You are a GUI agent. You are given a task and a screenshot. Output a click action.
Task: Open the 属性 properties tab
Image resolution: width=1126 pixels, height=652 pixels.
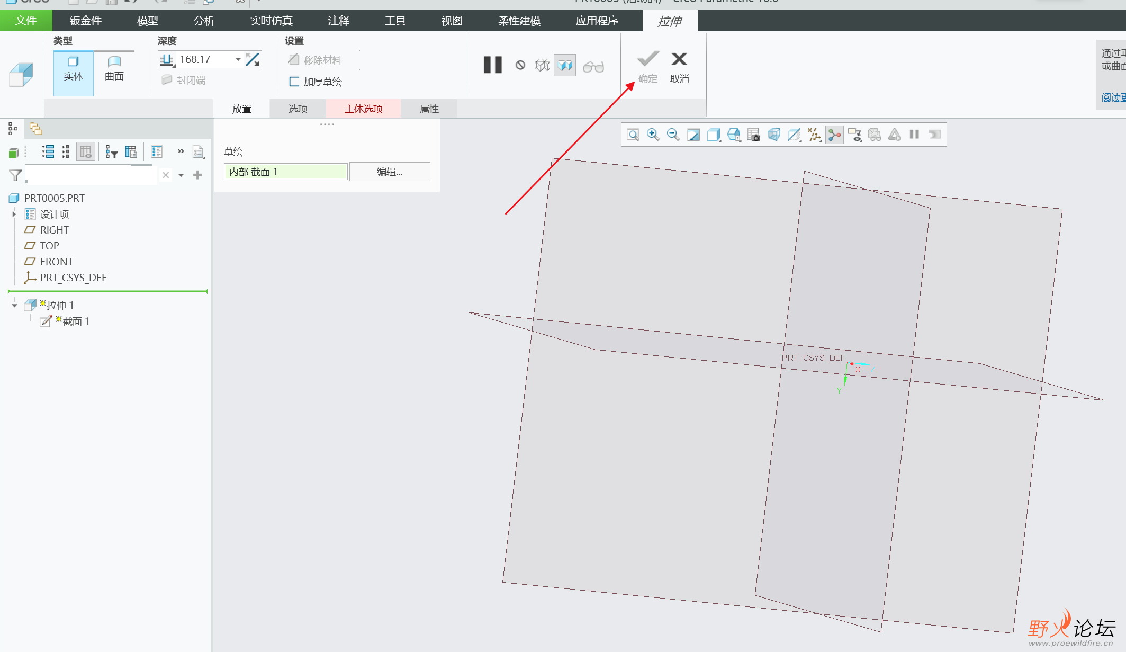point(429,109)
